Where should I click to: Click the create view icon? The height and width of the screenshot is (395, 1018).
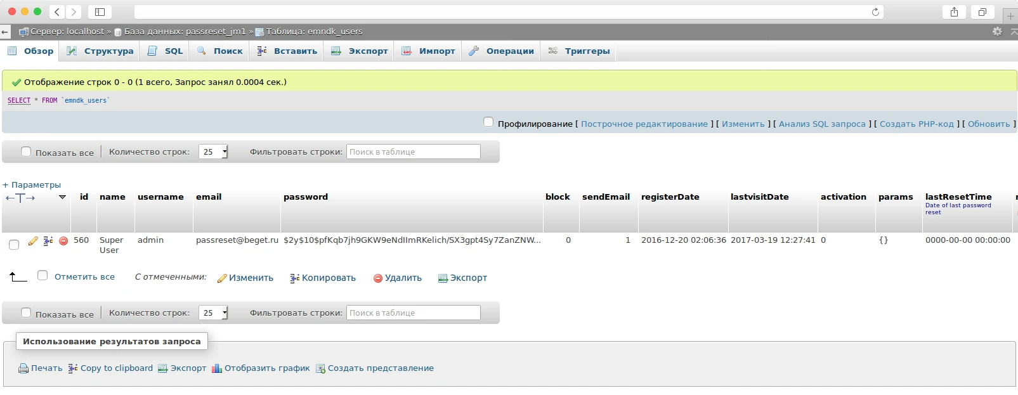tap(320, 368)
